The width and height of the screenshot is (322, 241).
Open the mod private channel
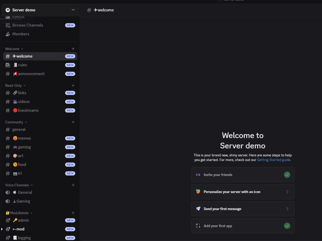[x=40, y=229]
